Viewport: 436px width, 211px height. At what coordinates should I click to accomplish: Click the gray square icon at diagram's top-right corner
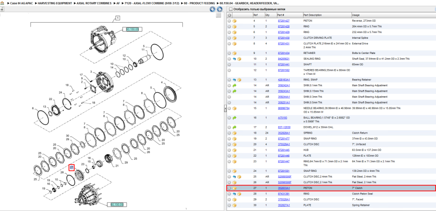click(x=218, y=15)
